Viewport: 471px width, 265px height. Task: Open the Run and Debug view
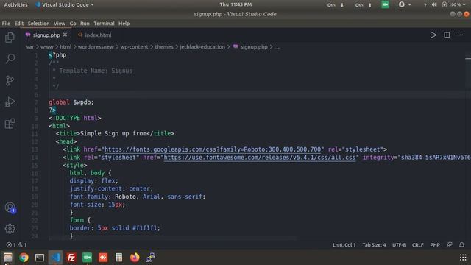pyautogui.click(x=10, y=102)
